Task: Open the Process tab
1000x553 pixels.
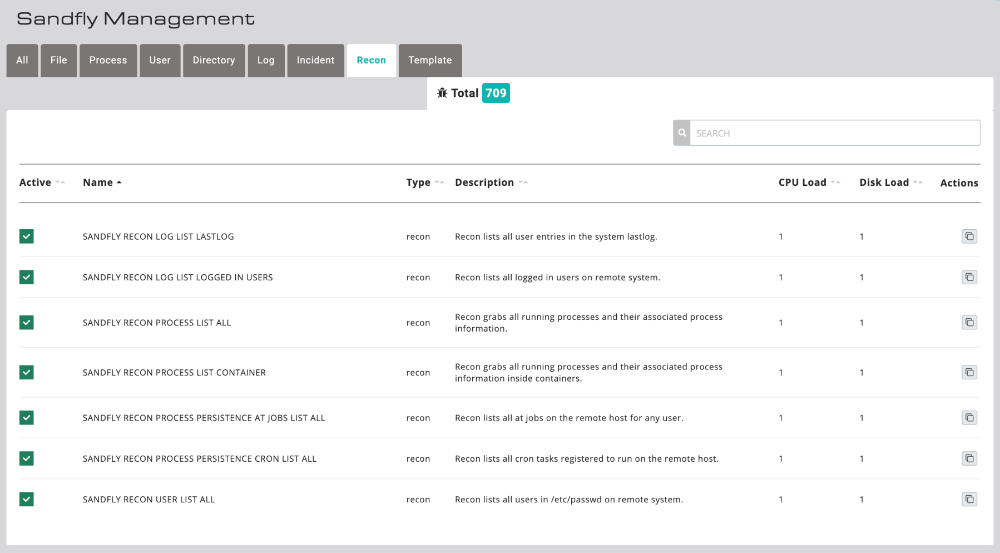Action: pyautogui.click(x=108, y=60)
